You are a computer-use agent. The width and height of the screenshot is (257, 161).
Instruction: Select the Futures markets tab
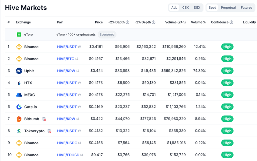[247, 8]
